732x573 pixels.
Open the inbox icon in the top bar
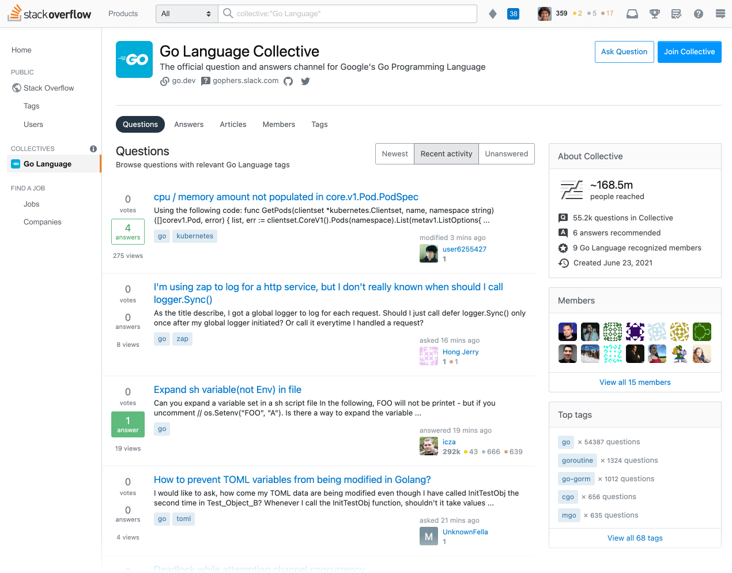point(632,13)
